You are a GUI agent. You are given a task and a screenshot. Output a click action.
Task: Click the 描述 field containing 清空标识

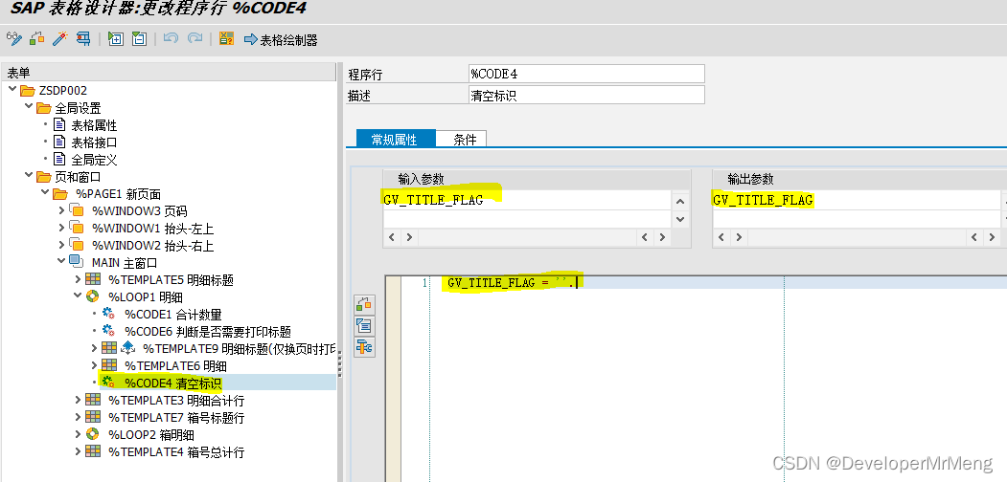586,96
